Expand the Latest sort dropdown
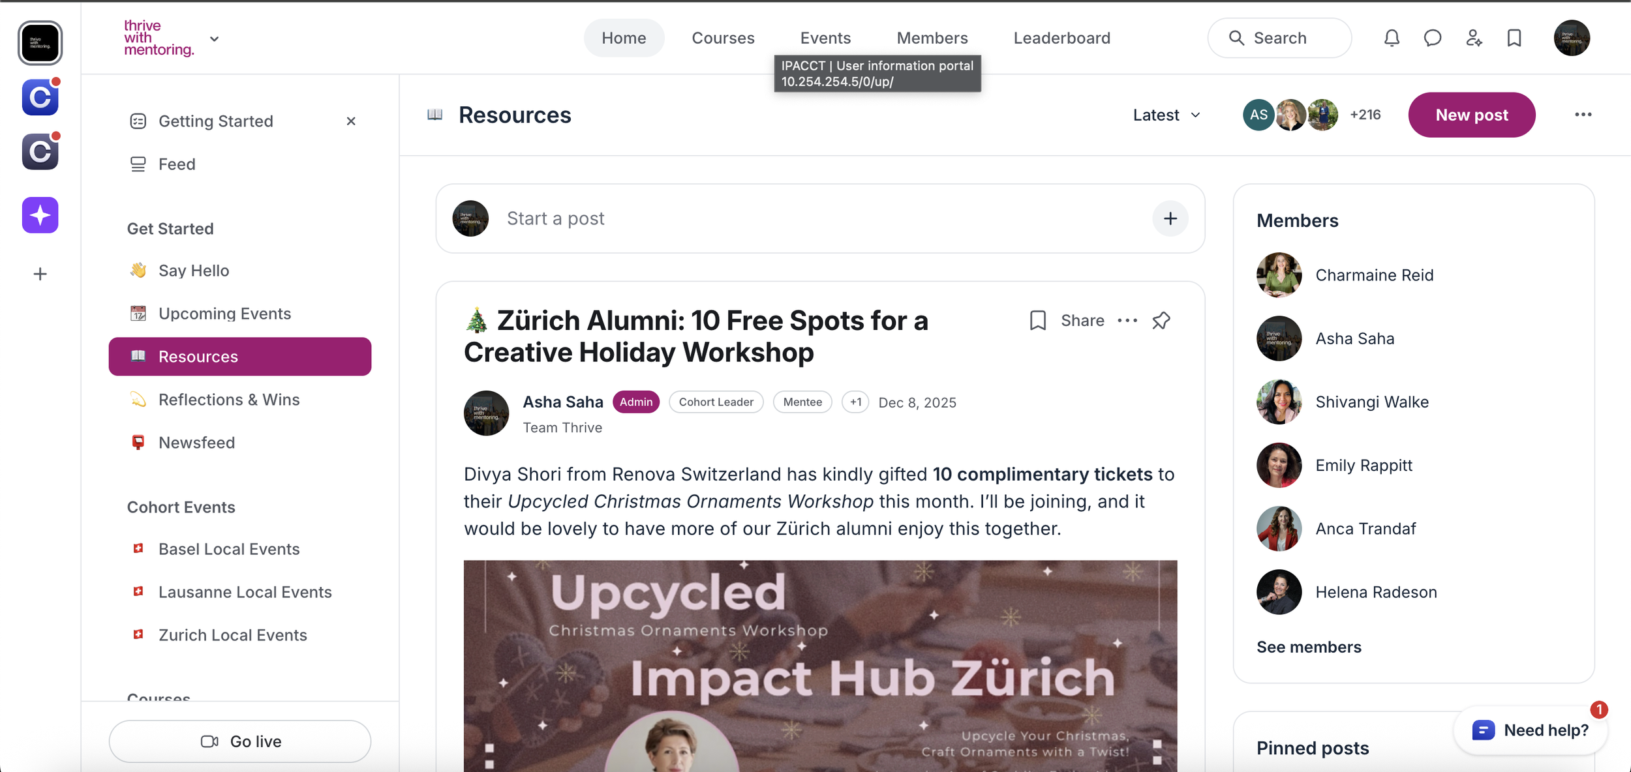The height and width of the screenshot is (772, 1631). tap(1166, 115)
